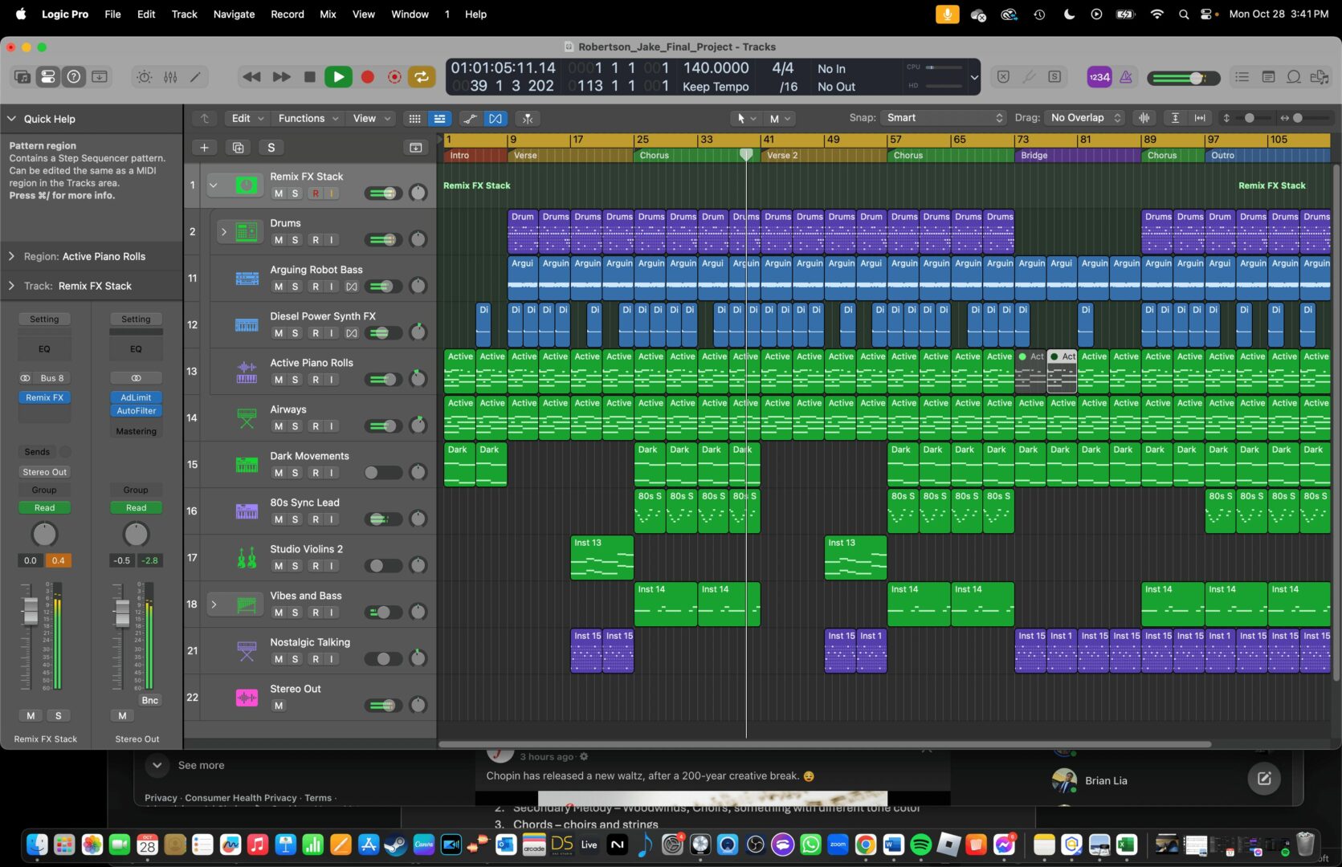1342x867 pixels.
Task: Click the Studio Violins 2 track icon
Action: (x=247, y=557)
